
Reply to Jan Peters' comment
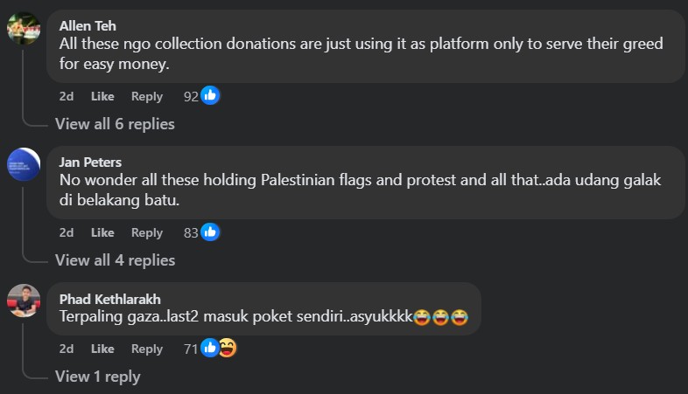[x=147, y=232]
